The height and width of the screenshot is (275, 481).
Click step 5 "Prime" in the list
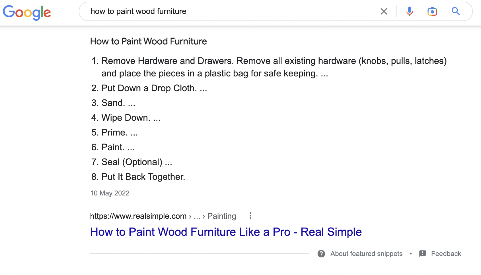[114, 132]
